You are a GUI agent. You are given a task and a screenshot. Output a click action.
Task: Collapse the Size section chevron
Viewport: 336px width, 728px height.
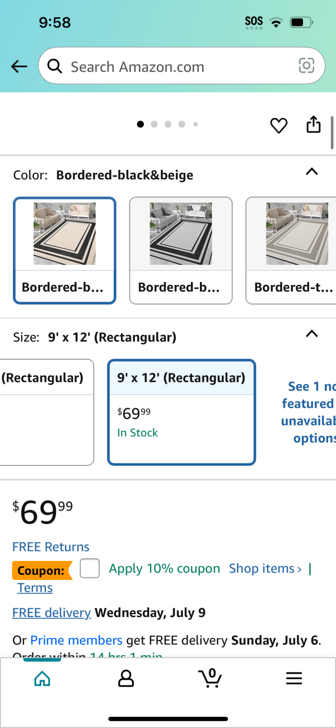pos(312,334)
